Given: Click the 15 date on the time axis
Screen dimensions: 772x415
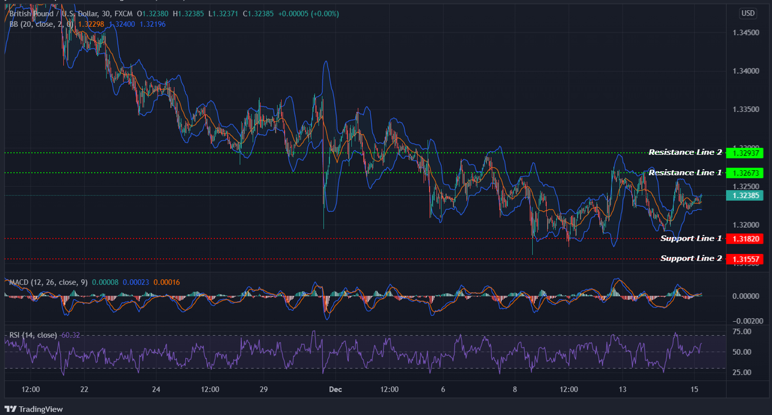Looking at the screenshot, I should coord(694,389).
